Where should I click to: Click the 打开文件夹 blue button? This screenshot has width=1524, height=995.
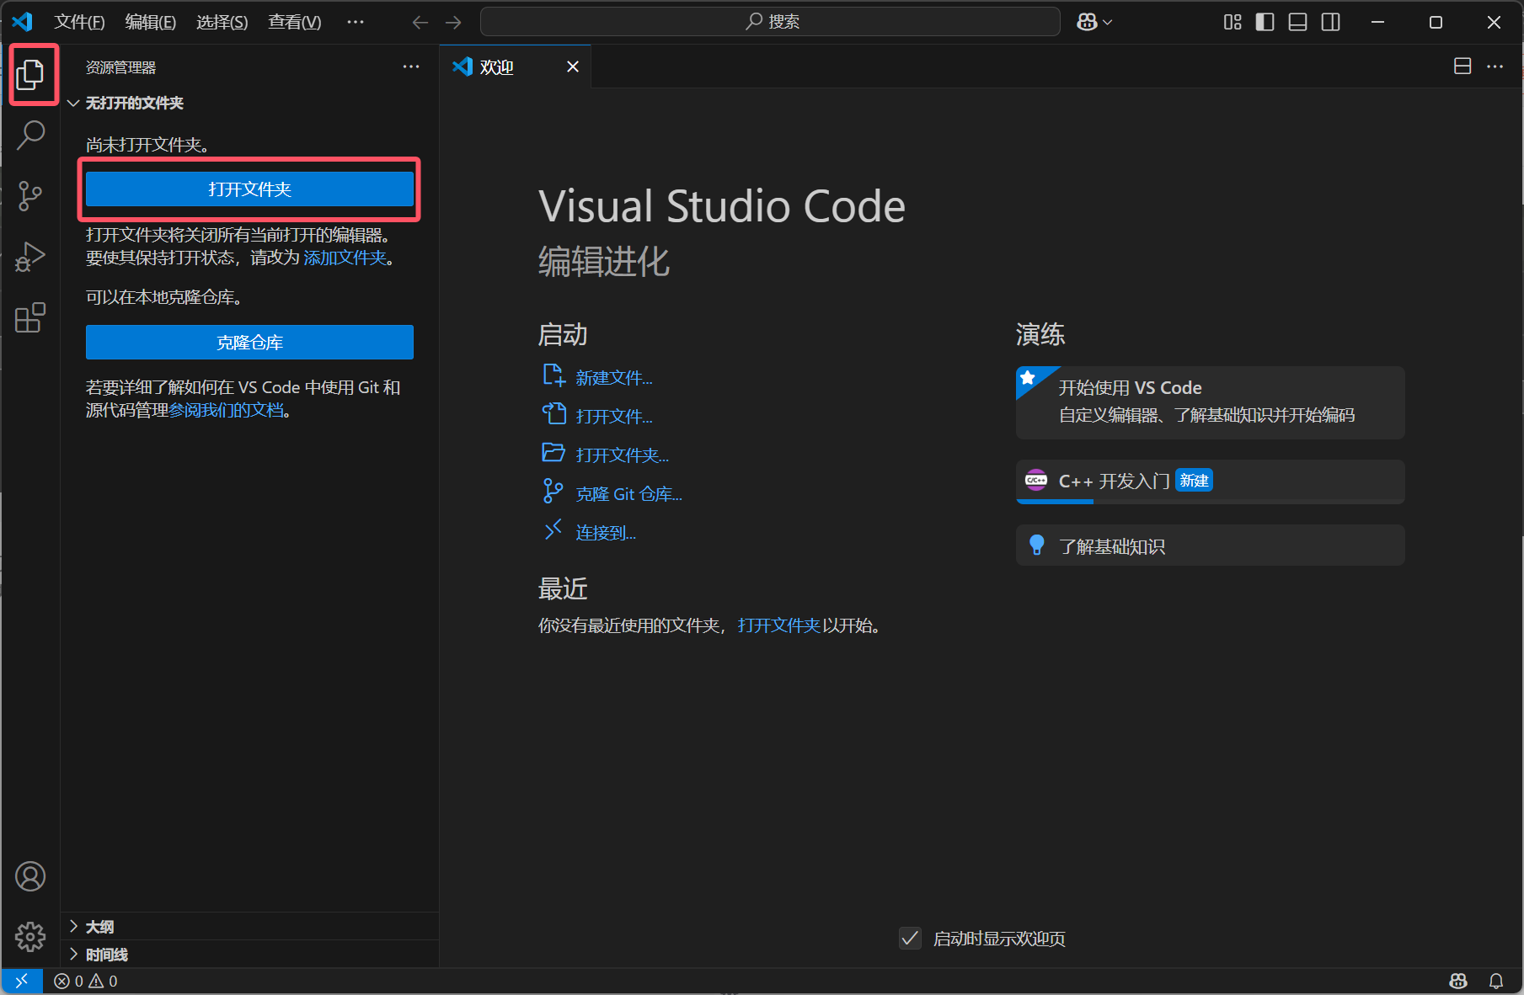click(249, 189)
